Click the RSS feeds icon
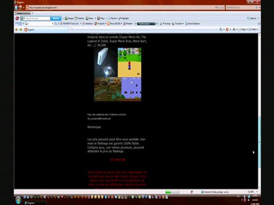 [x=227, y=29]
